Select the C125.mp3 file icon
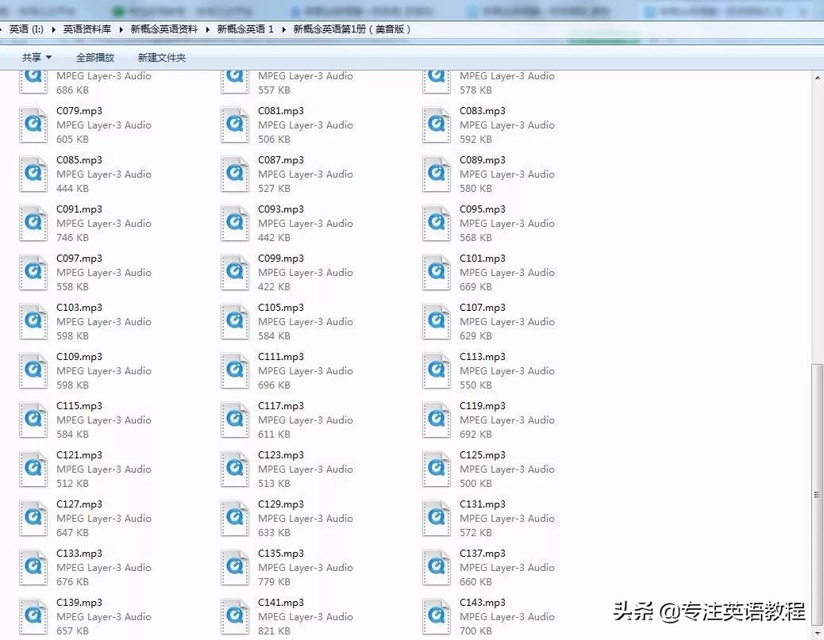 (436, 469)
